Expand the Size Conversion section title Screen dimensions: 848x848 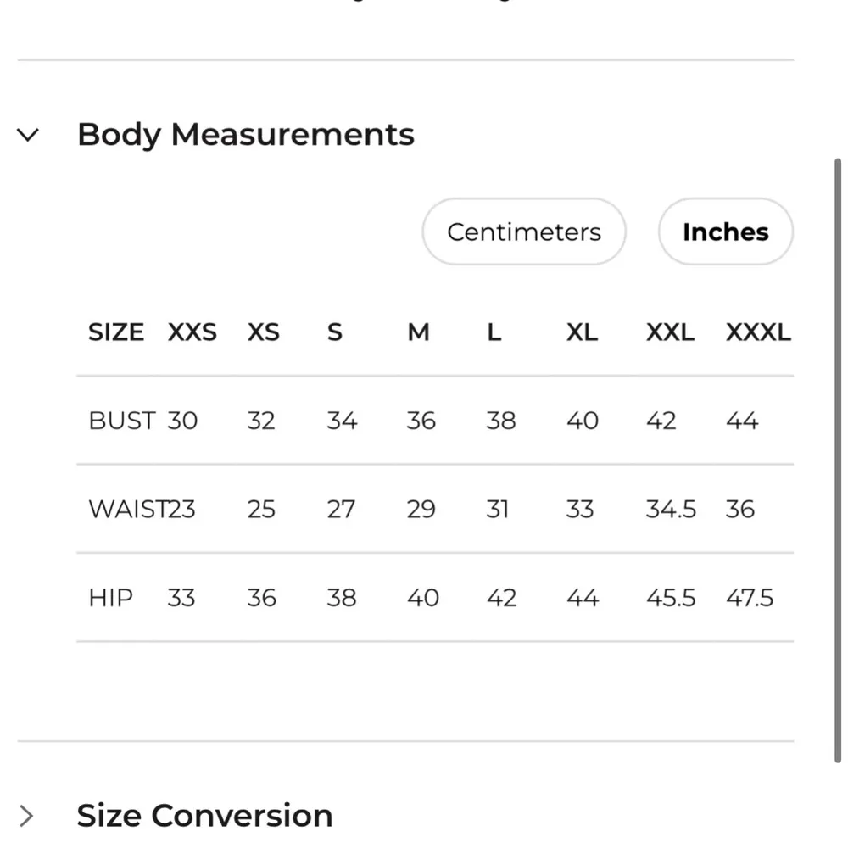point(204,816)
